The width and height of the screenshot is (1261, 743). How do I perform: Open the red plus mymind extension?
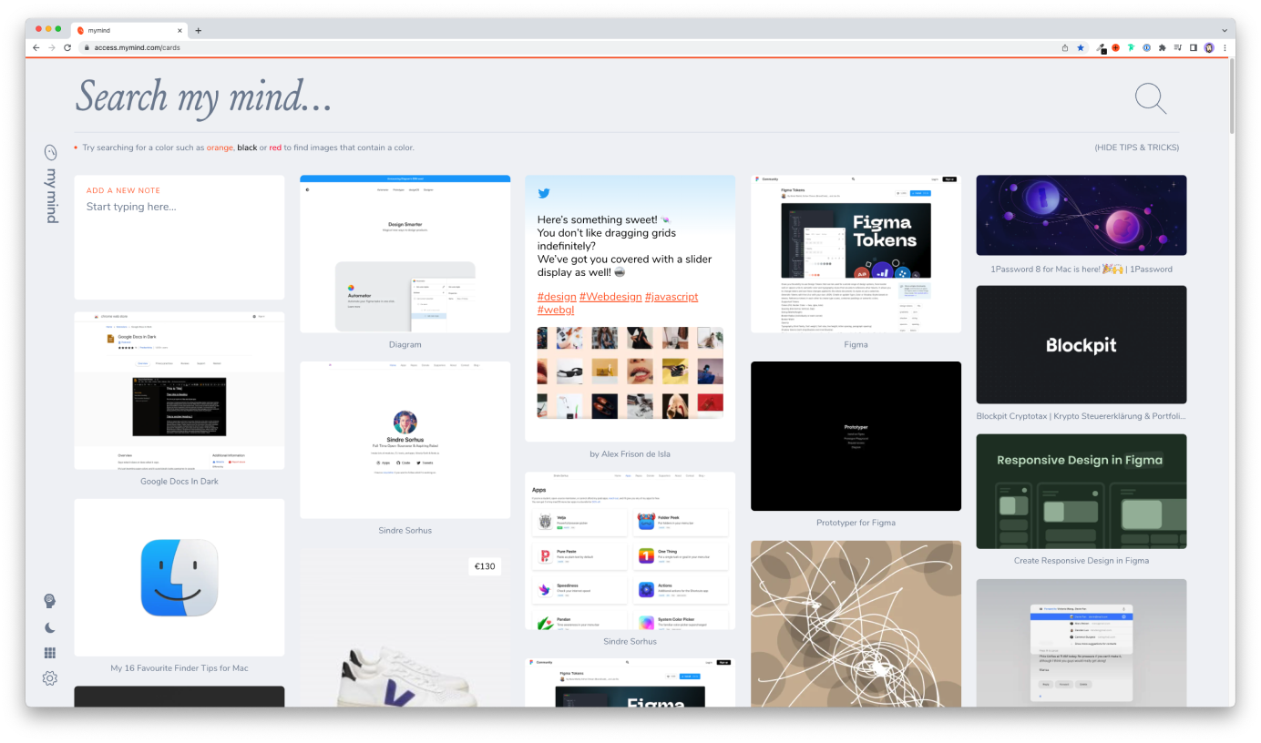[x=1115, y=47]
